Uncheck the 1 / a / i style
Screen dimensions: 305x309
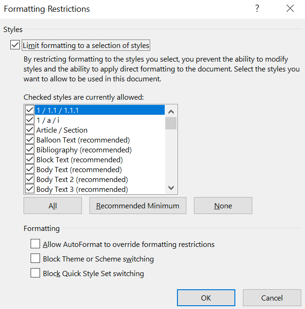click(x=30, y=120)
